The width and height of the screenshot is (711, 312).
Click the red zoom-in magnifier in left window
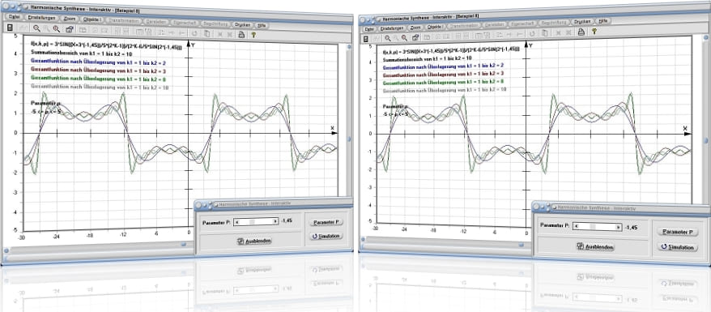tap(57, 29)
